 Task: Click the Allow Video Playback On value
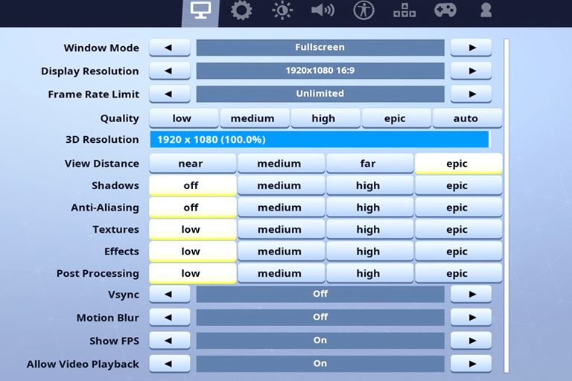click(x=320, y=364)
